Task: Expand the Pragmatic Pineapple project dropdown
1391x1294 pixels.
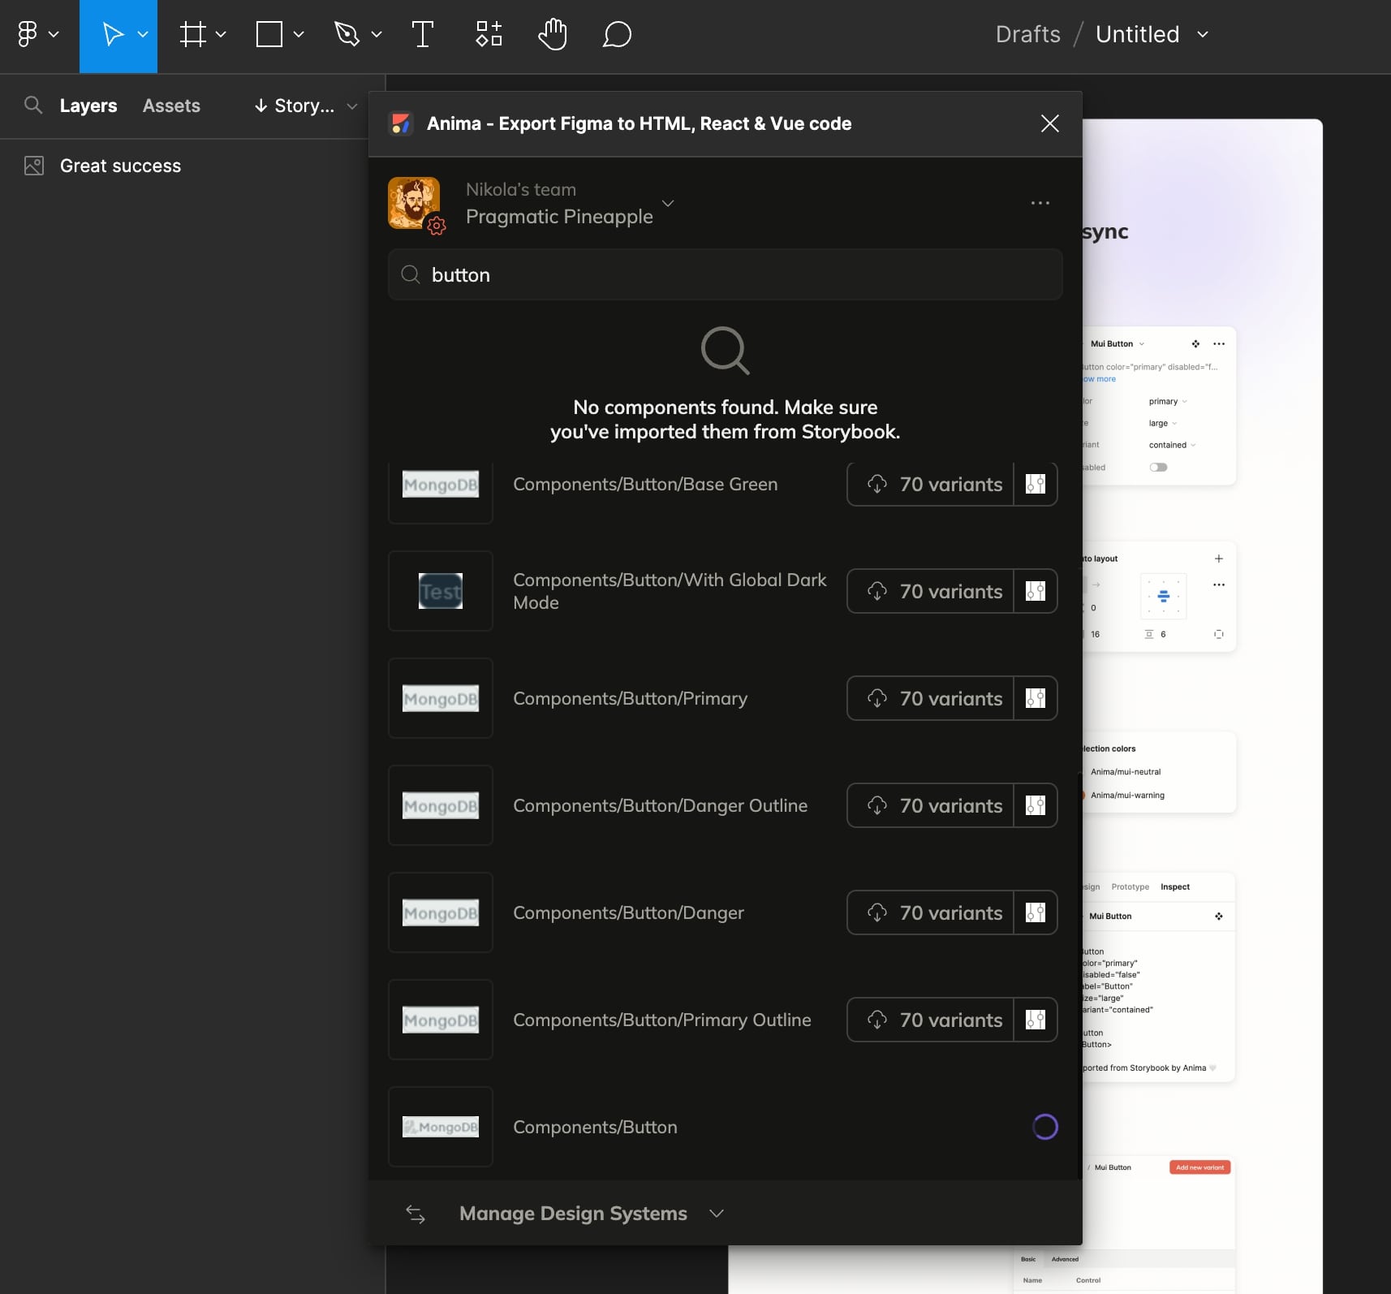Action: click(x=668, y=203)
